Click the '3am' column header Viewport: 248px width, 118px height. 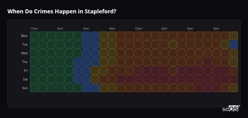60,29
